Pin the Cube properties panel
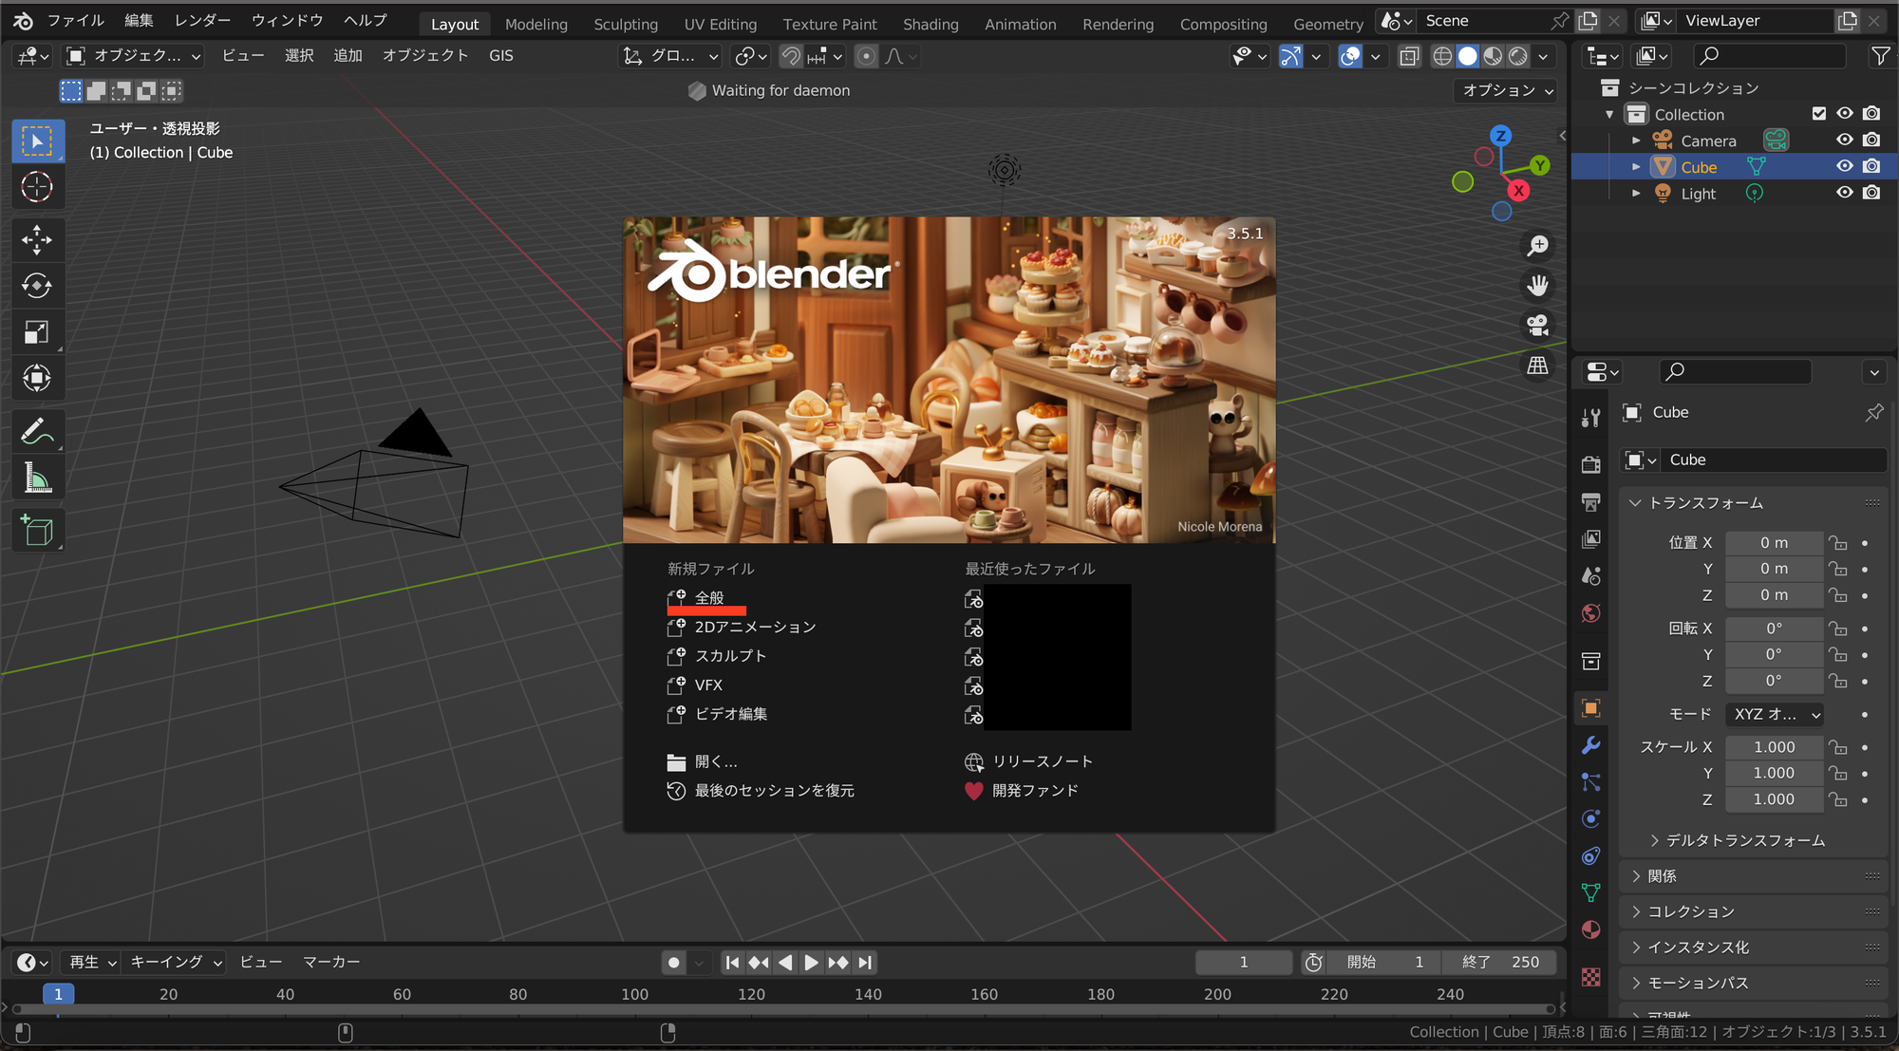This screenshot has height=1051, width=1899. (x=1873, y=413)
